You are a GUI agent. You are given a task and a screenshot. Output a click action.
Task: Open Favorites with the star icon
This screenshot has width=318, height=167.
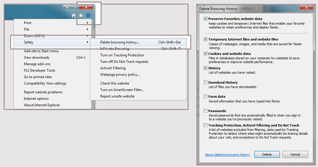pos(81,16)
